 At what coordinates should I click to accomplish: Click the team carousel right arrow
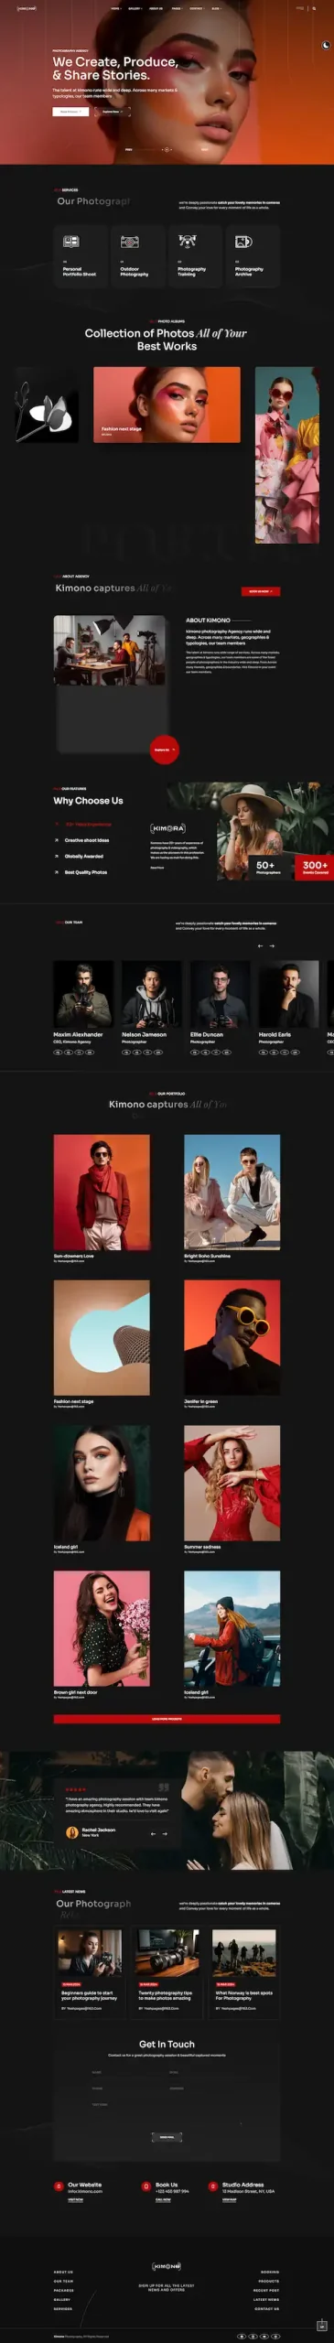272,945
